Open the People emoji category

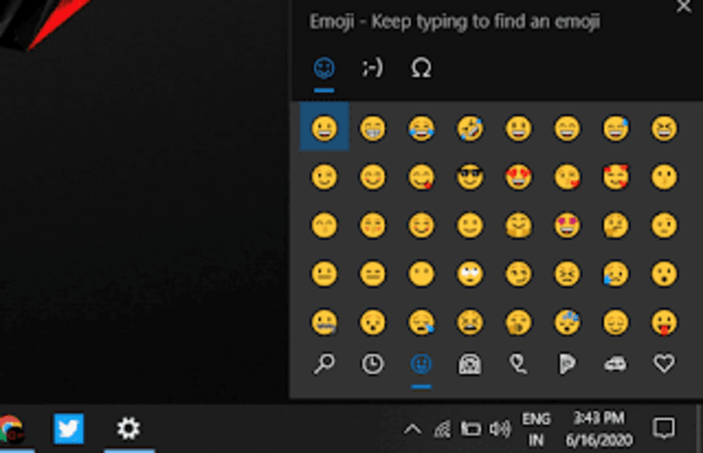point(470,364)
